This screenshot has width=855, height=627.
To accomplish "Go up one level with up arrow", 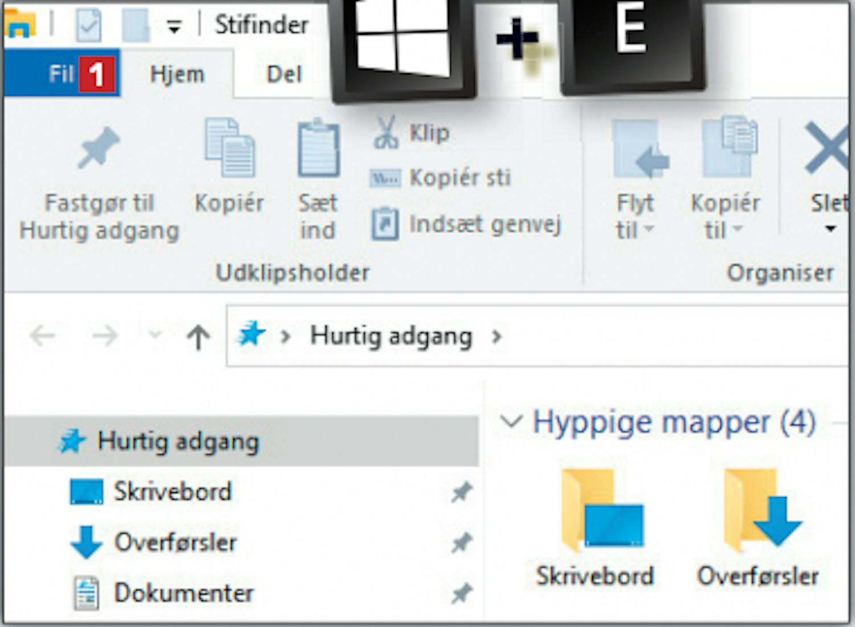I will tap(198, 336).
